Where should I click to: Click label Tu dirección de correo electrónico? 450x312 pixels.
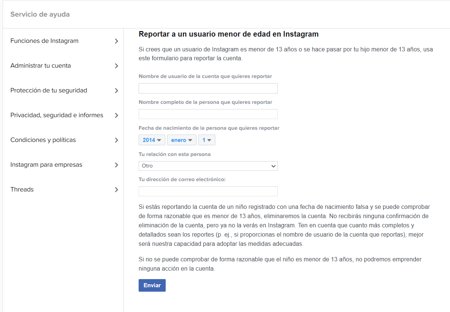coord(182,179)
